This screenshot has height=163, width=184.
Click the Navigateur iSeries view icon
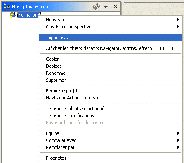click(7, 7)
